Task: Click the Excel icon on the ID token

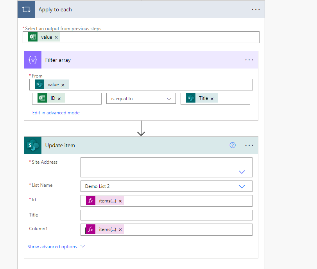Action: [x=42, y=97]
